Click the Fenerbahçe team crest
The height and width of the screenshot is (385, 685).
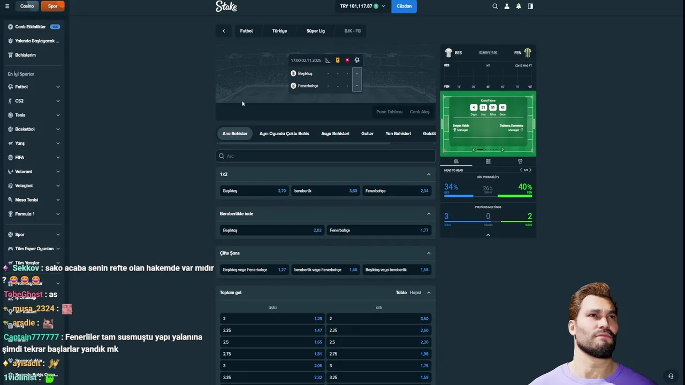coord(293,86)
